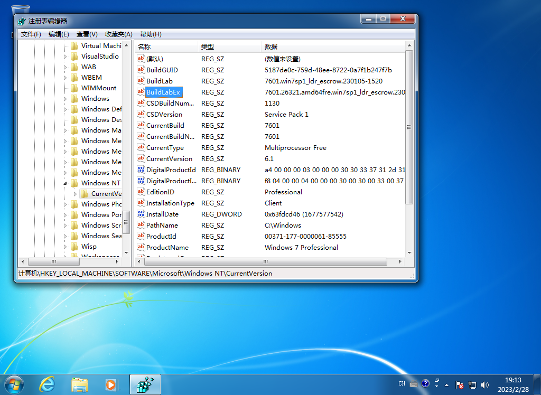
Task: Click the (默认) default value icon
Action: tap(141, 59)
